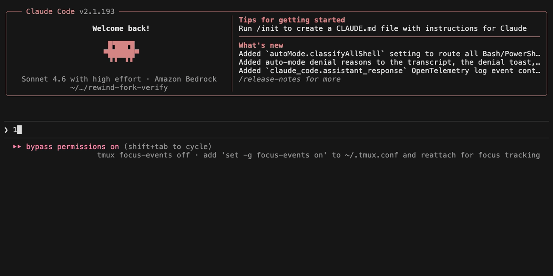Click the Run /init tip line
This screenshot has height=276, width=553.
pyautogui.click(x=383, y=28)
